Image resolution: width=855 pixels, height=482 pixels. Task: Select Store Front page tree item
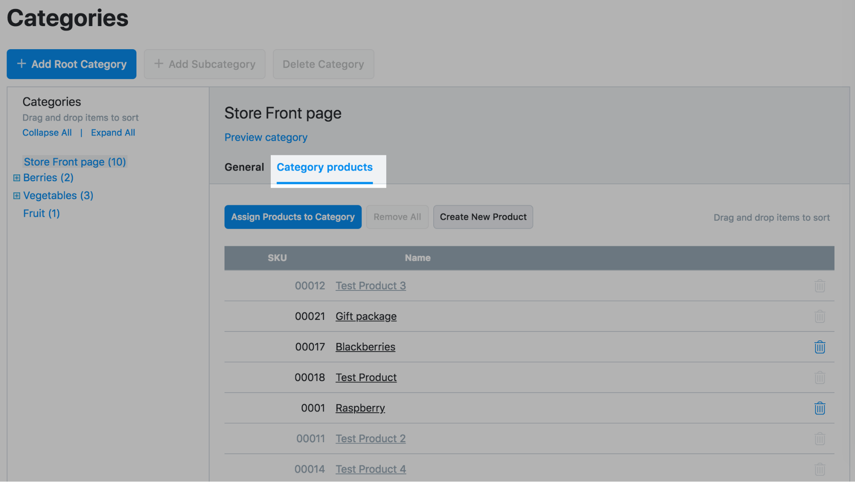(x=75, y=162)
